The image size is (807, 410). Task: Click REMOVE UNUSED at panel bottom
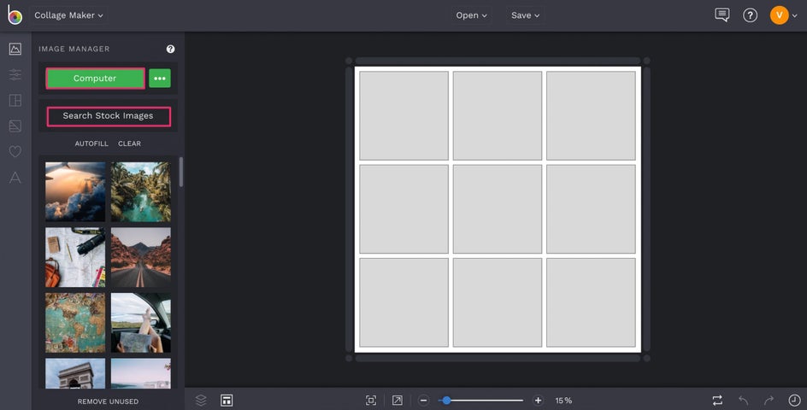108,401
